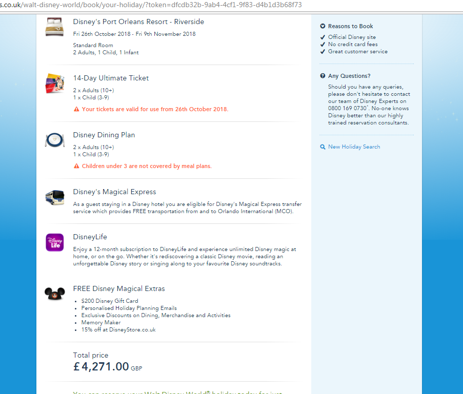The width and height of the screenshot is (463, 394).
Task: Click the 14-Day Ultimate Ticket heading
Action: tap(111, 78)
